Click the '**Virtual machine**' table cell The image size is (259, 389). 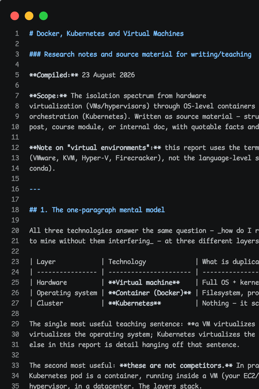click(x=144, y=282)
